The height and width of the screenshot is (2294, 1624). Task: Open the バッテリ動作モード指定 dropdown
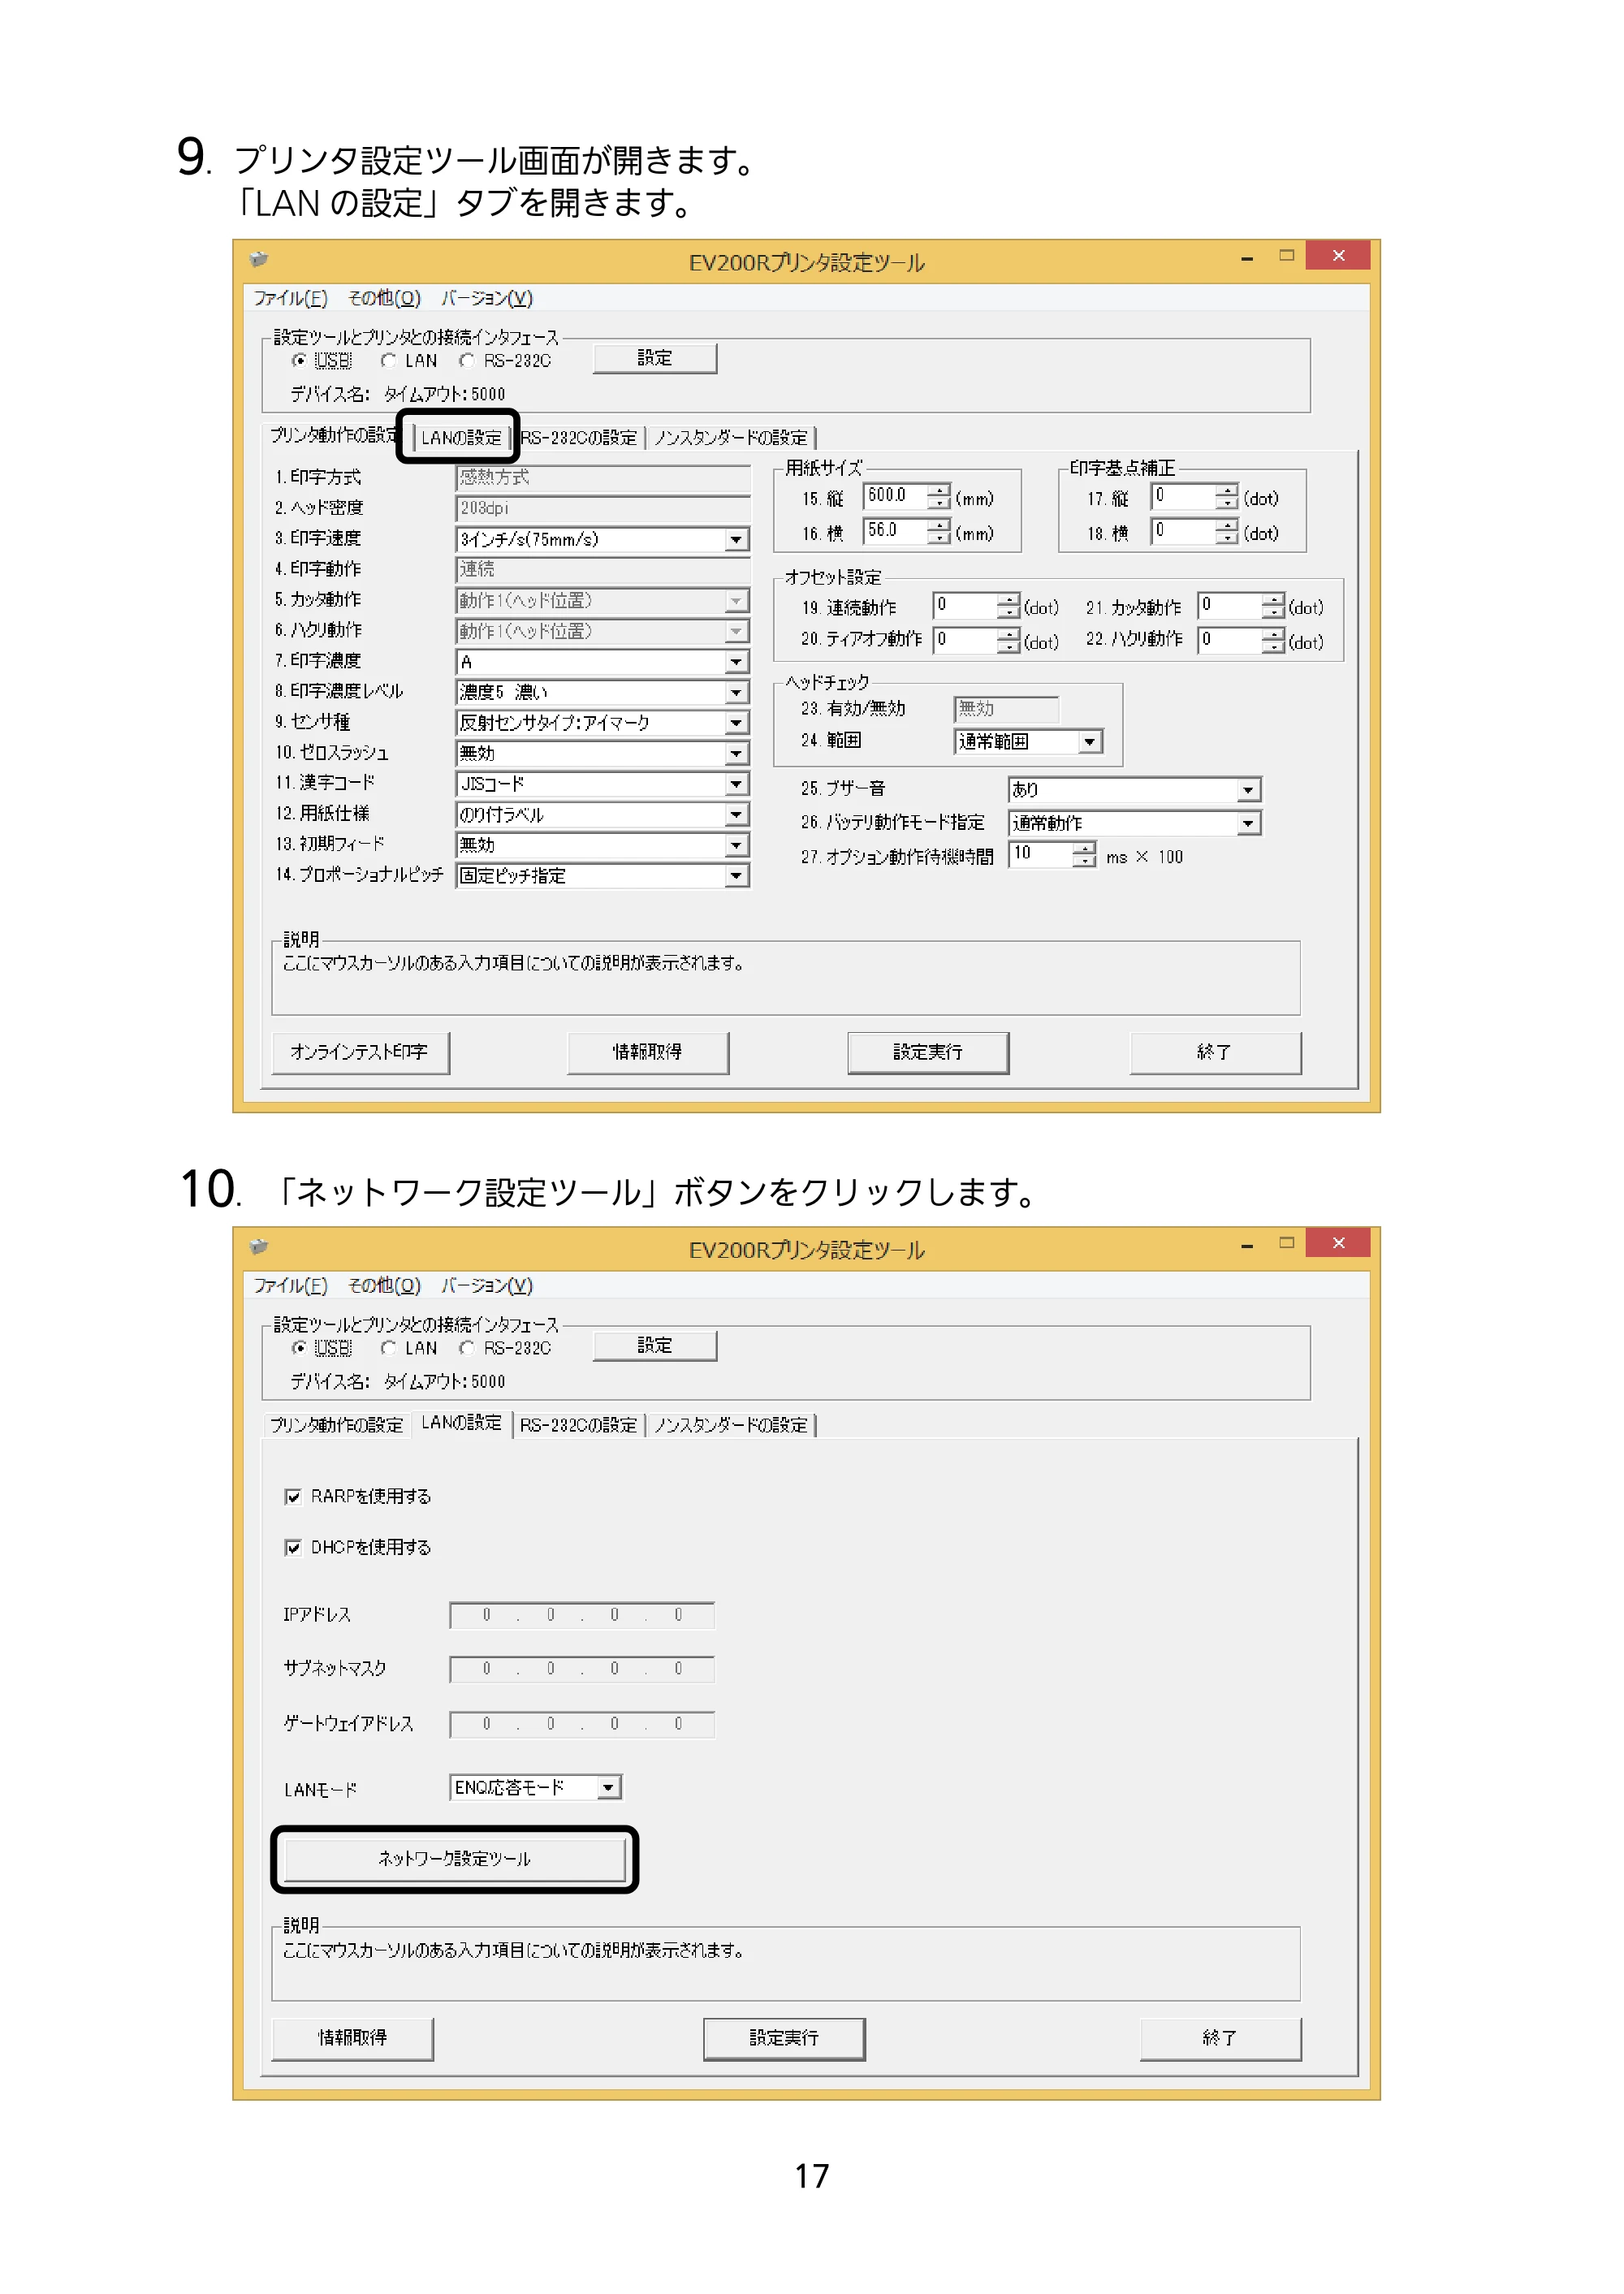tap(1248, 823)
